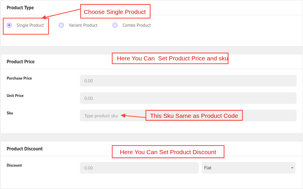Click the Single Product label text

pyautogui.click(x=30, y=25)
